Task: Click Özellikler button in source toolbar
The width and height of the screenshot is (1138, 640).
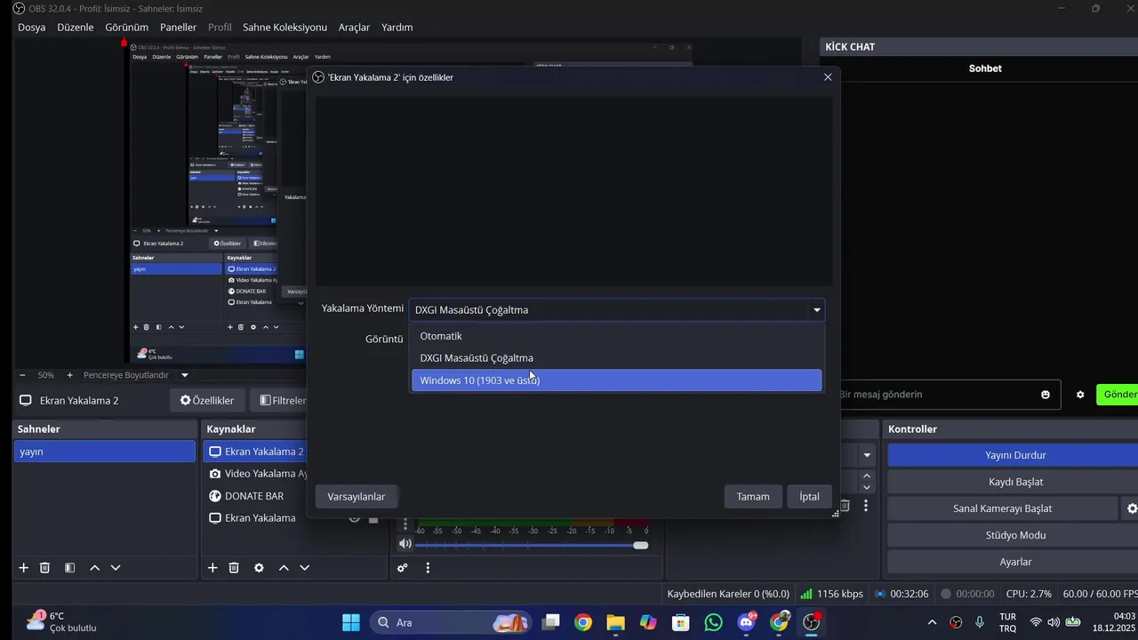Action: (x=207, y=401)
